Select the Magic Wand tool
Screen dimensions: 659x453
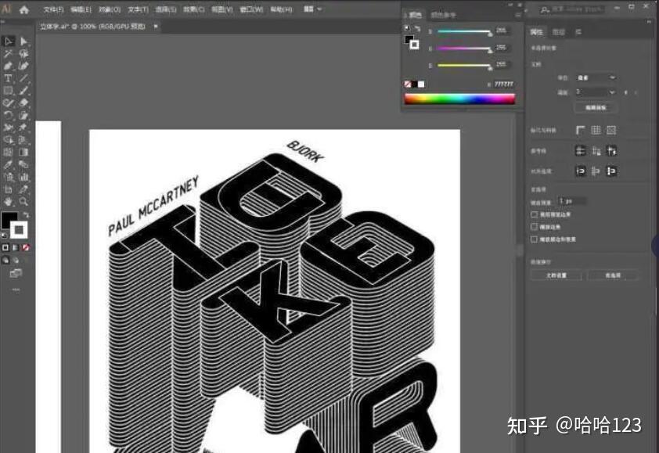9,53
